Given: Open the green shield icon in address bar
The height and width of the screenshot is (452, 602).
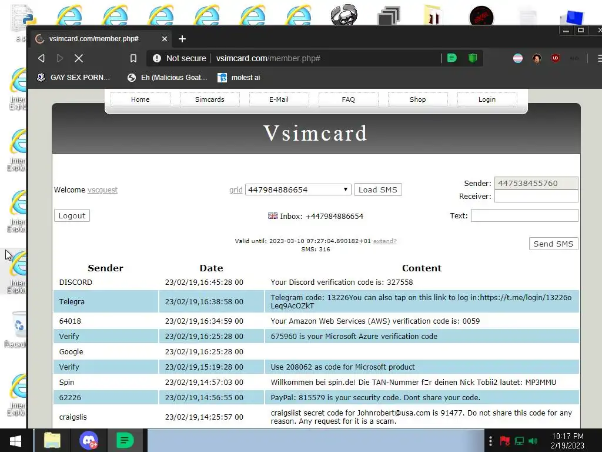Looking at the screenshot, I should [473, 58].
